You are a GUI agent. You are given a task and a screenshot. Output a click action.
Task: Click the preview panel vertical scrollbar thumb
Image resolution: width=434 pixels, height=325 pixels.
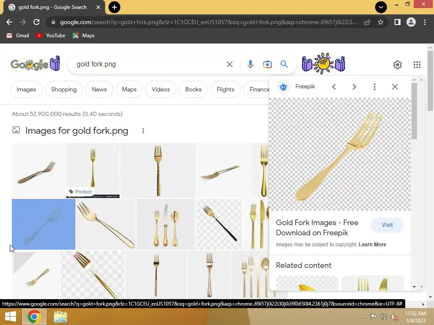414,111
